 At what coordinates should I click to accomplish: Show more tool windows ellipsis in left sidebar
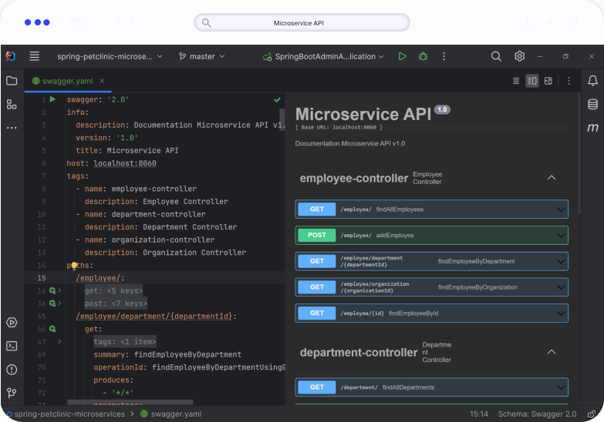pyautogui.click(x=12, y=128)
